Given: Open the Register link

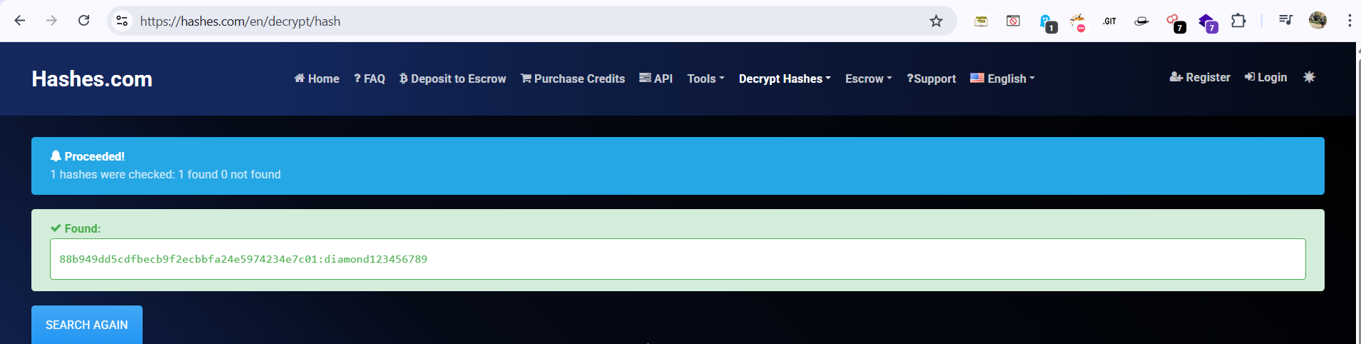Looking at the screenshot, I should 1200,77.
